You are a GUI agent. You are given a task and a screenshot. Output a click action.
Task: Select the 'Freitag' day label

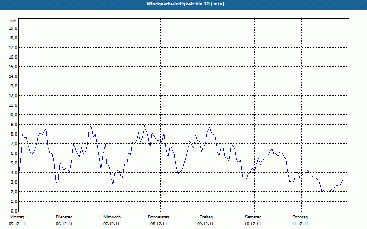point(206,217)
